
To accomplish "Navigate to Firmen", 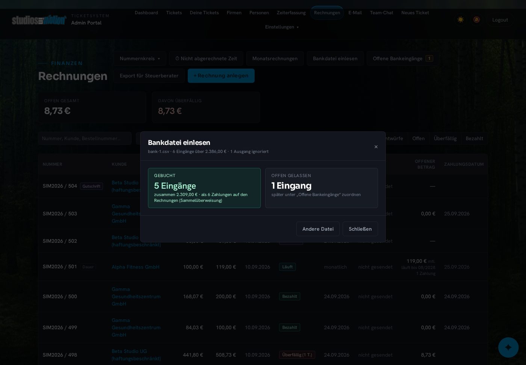I will [234, 13].
